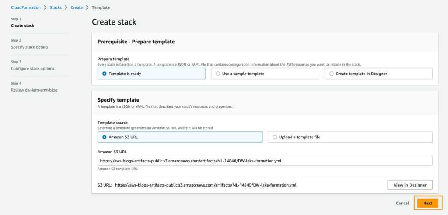Click the read-only S3 URL text at the bottom
The image size is (448, 215).
pos(206,185)
